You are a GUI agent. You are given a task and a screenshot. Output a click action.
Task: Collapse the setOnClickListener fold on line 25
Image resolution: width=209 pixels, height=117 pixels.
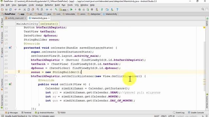15,76
